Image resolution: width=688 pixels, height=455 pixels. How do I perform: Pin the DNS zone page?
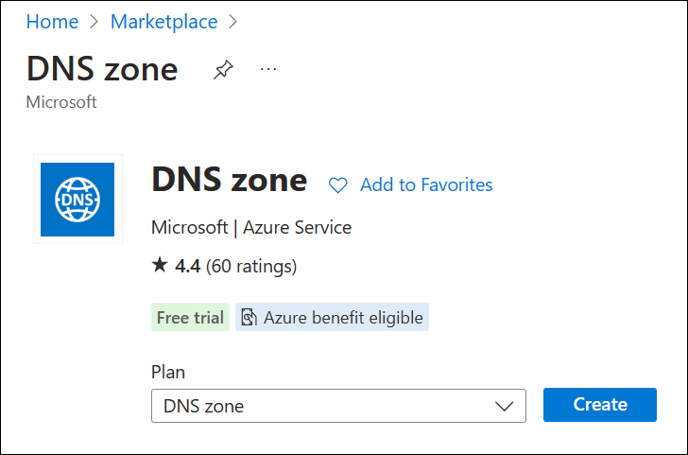point(223,70)
